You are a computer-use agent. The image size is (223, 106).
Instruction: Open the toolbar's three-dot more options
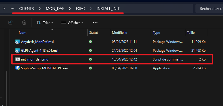tap(95, 23)
